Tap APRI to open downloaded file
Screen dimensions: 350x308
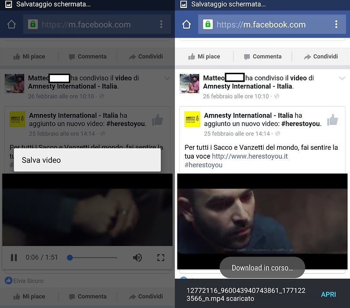[329, 295]
